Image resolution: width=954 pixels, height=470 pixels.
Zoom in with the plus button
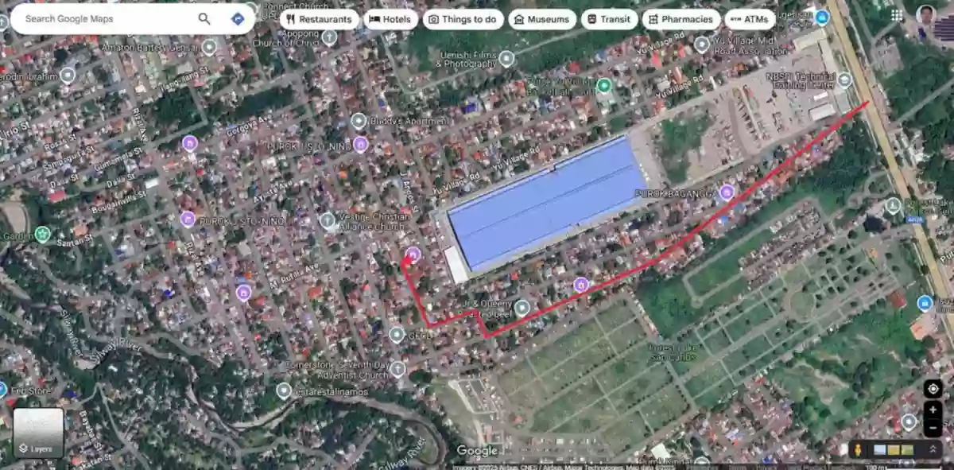[933, 410]
